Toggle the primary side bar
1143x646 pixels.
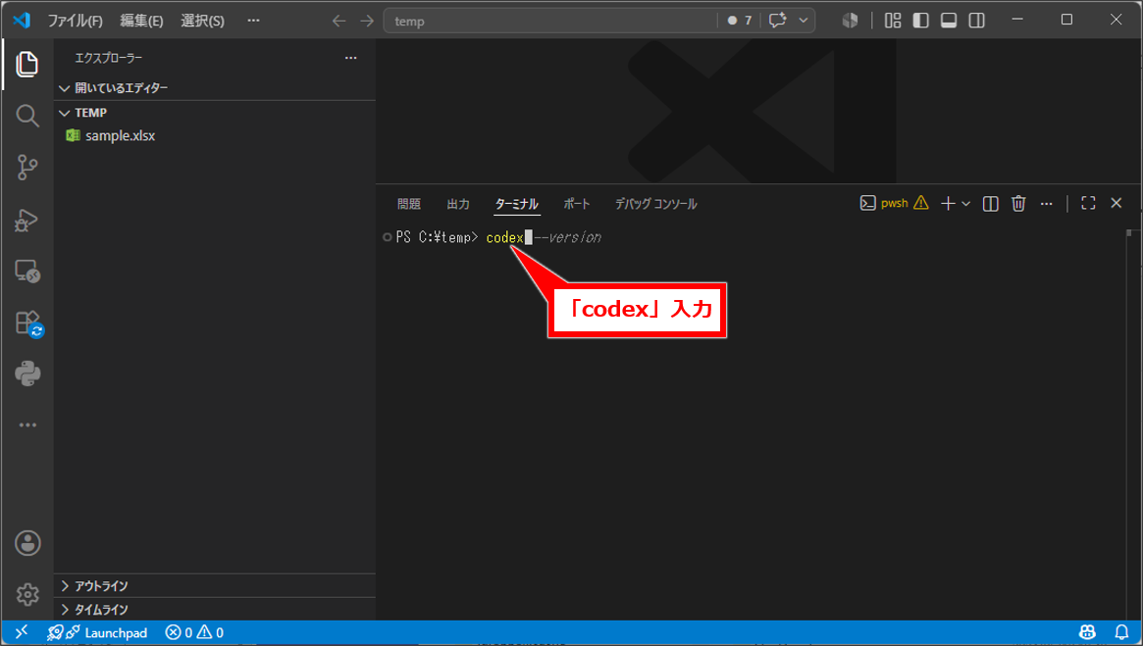coord(920,21)
